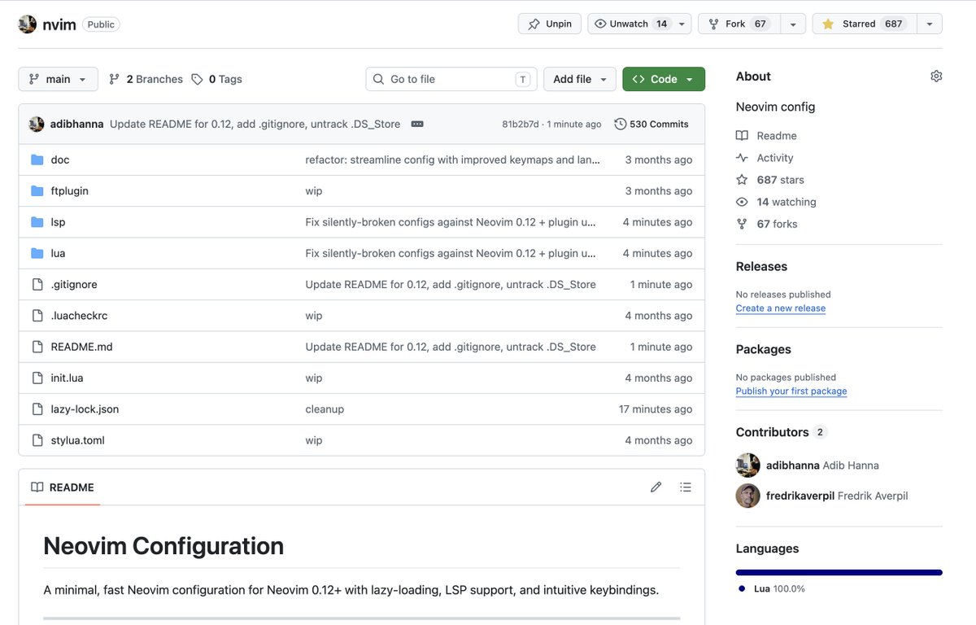
Task: Open the 14 watching link
Action: 777,202
